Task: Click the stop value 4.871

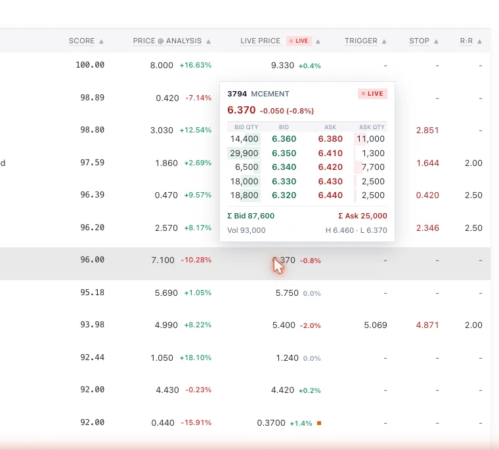Action: click(x=427, y=325)
